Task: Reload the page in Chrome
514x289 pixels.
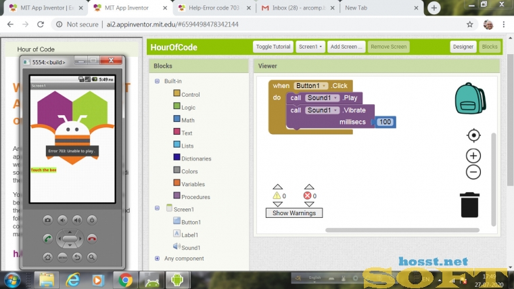Action: pos(41,24)
